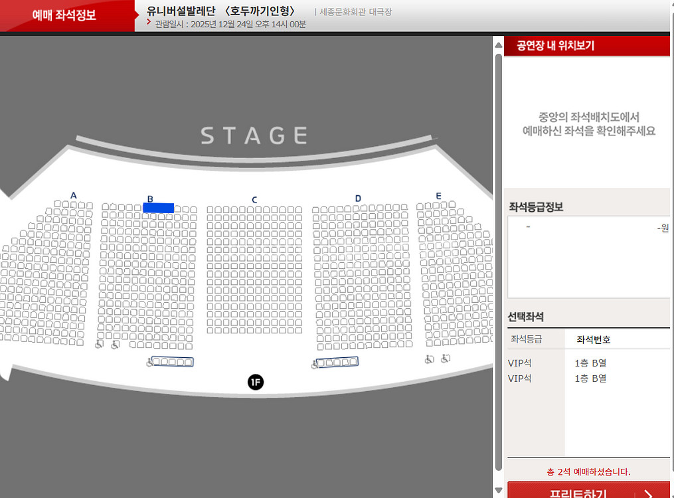Click the red arrow beside 관람일시
This screenshot has height=498, width=674.
click(149, 22)
